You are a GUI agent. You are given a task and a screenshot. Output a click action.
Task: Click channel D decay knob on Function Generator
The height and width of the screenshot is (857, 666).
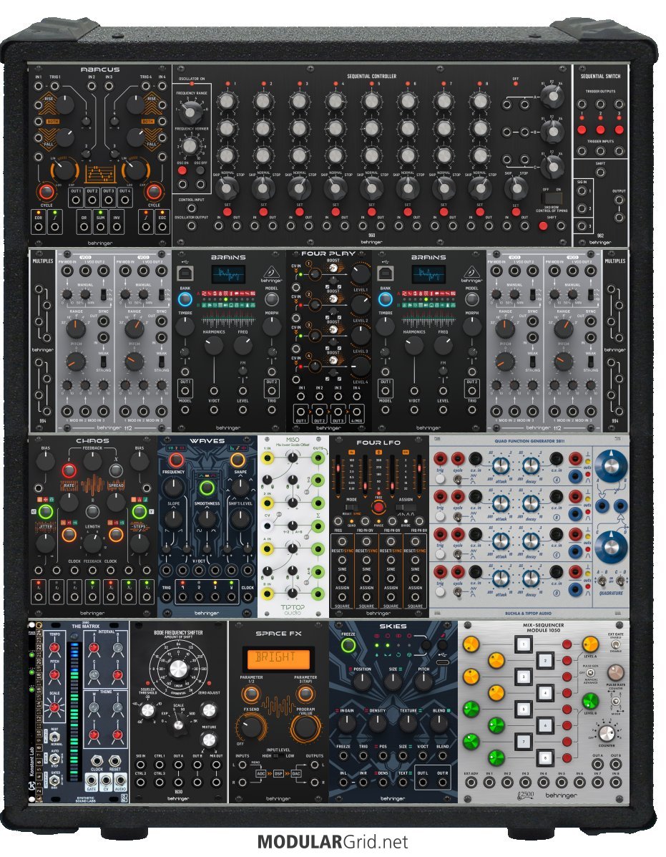click(x=531, y=579)
